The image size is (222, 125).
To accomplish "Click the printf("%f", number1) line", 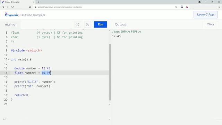I will 33,86.
